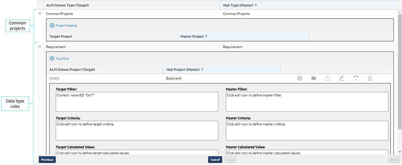Select the blurred target project cell
Screen dimensions: 402x165
(x=54, y=78)
